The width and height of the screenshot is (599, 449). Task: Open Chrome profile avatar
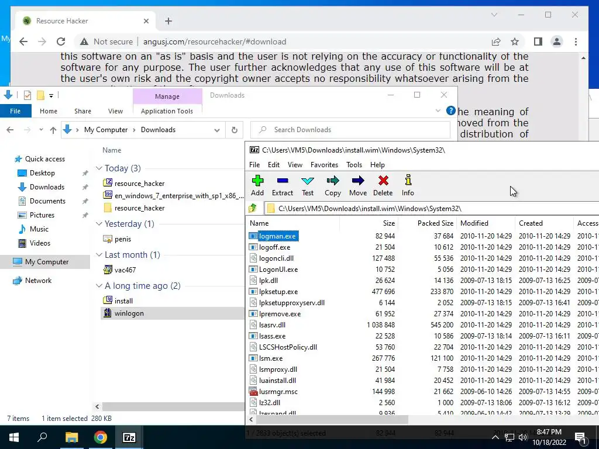click(x=557, y=42)
